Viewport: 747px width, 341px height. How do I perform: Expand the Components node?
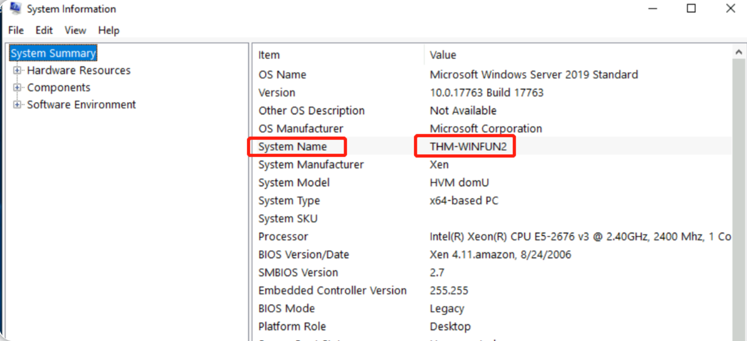click(x=18, y=88)
